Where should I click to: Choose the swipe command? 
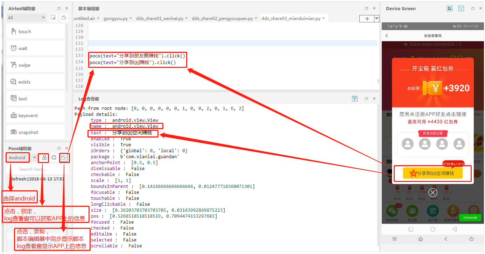(x=36, y=65)
